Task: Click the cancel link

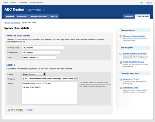Action: click(x=30, y=110)
